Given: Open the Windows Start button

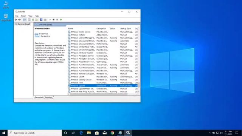Looking at the screenshot, I should tap(4, 133).
